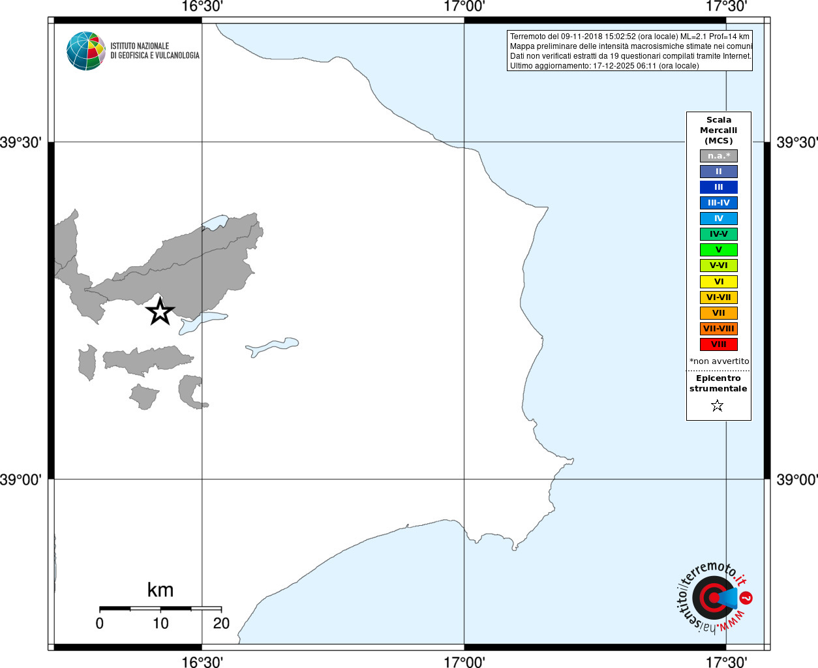
Task: Select the red VIII legend swatch
Action: click(719, 344)
